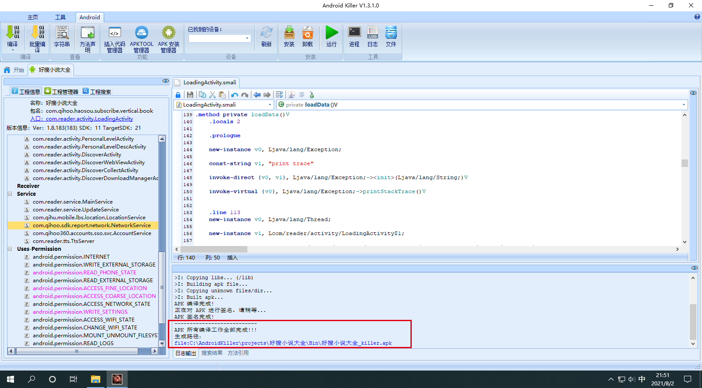Open the 工程管理器 tab

pos(61,91)
